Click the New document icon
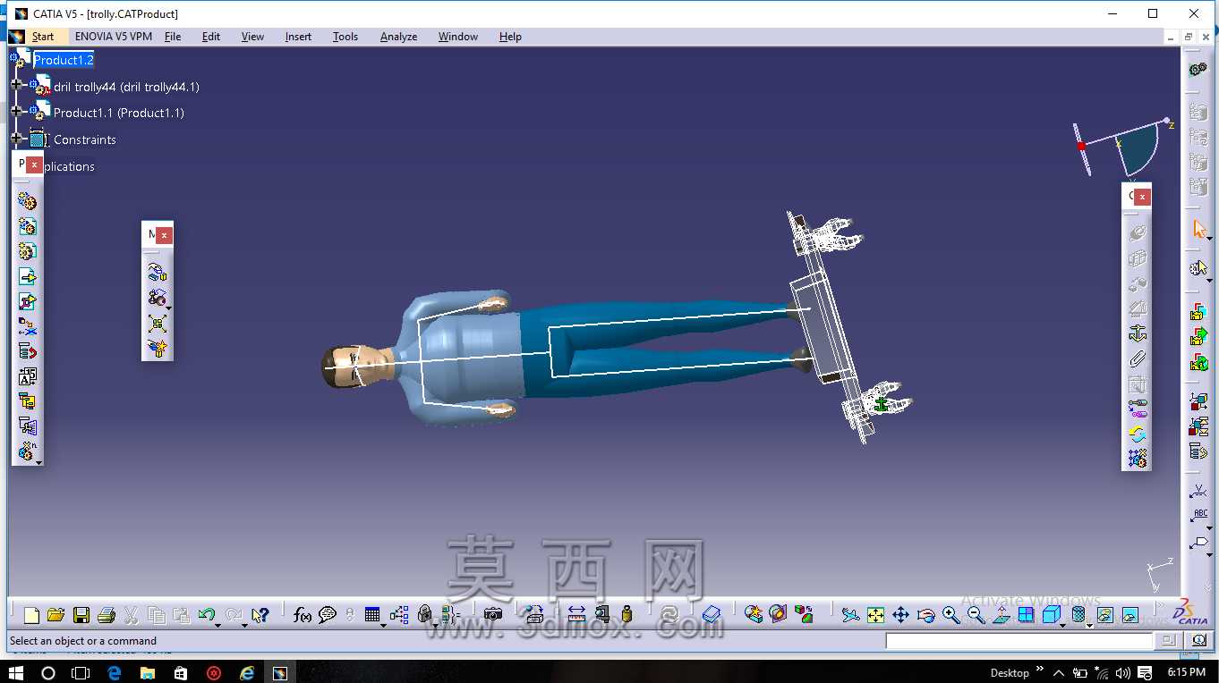The width and height of the screenshot is (1219, 683). tap(31, 615)
